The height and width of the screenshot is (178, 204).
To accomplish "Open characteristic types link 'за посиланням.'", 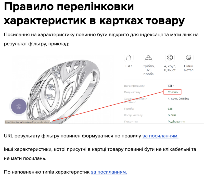I will click(x=109, y=172).
